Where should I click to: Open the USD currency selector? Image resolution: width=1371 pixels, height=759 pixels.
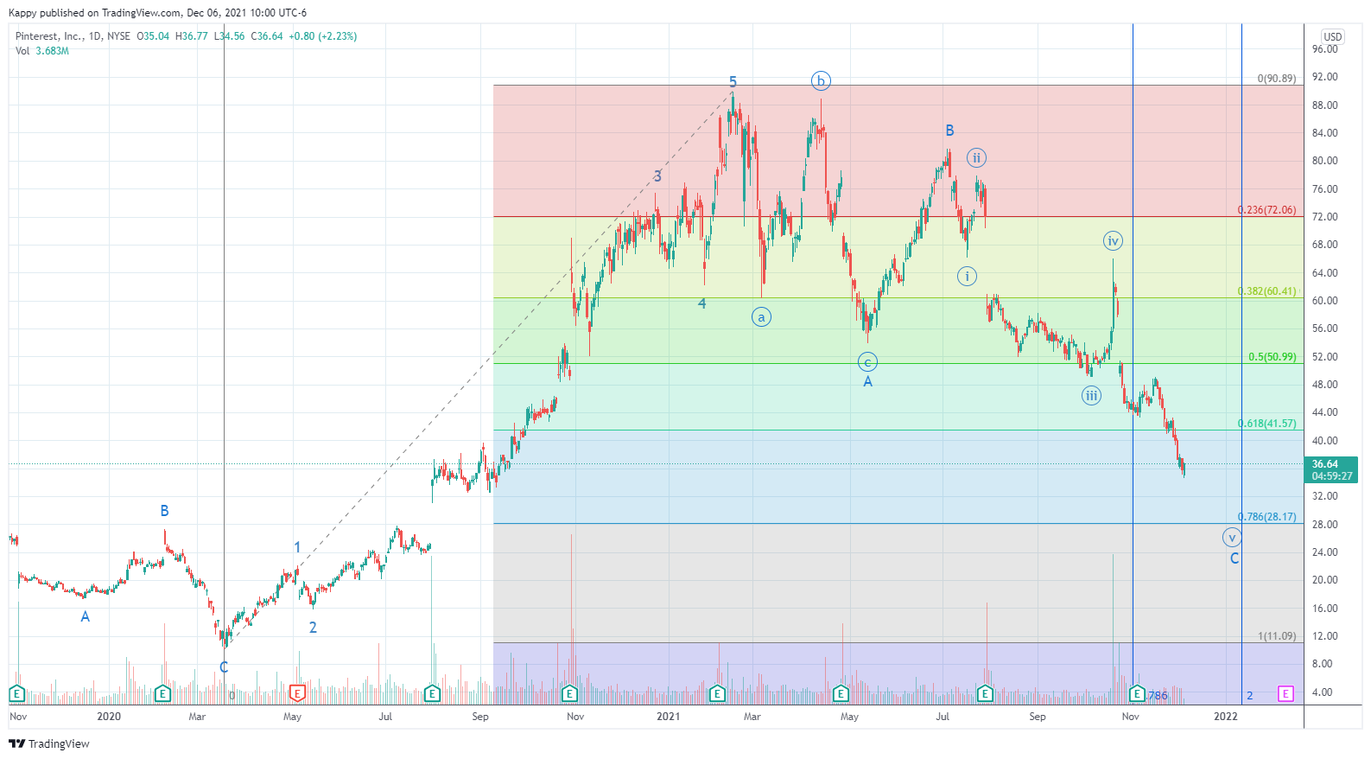[1333, 36]
